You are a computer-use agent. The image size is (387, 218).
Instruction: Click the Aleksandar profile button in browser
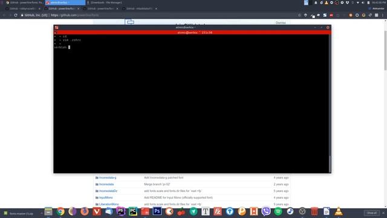(x=376, y=8)
